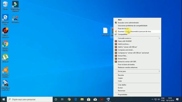Launch Chrome from the taskbar
Viewport: 182px width, 102px height.
click(69, 99)
